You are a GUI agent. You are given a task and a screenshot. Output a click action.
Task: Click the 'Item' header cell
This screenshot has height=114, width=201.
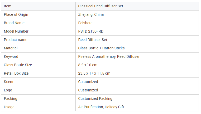tap(8, 6)
